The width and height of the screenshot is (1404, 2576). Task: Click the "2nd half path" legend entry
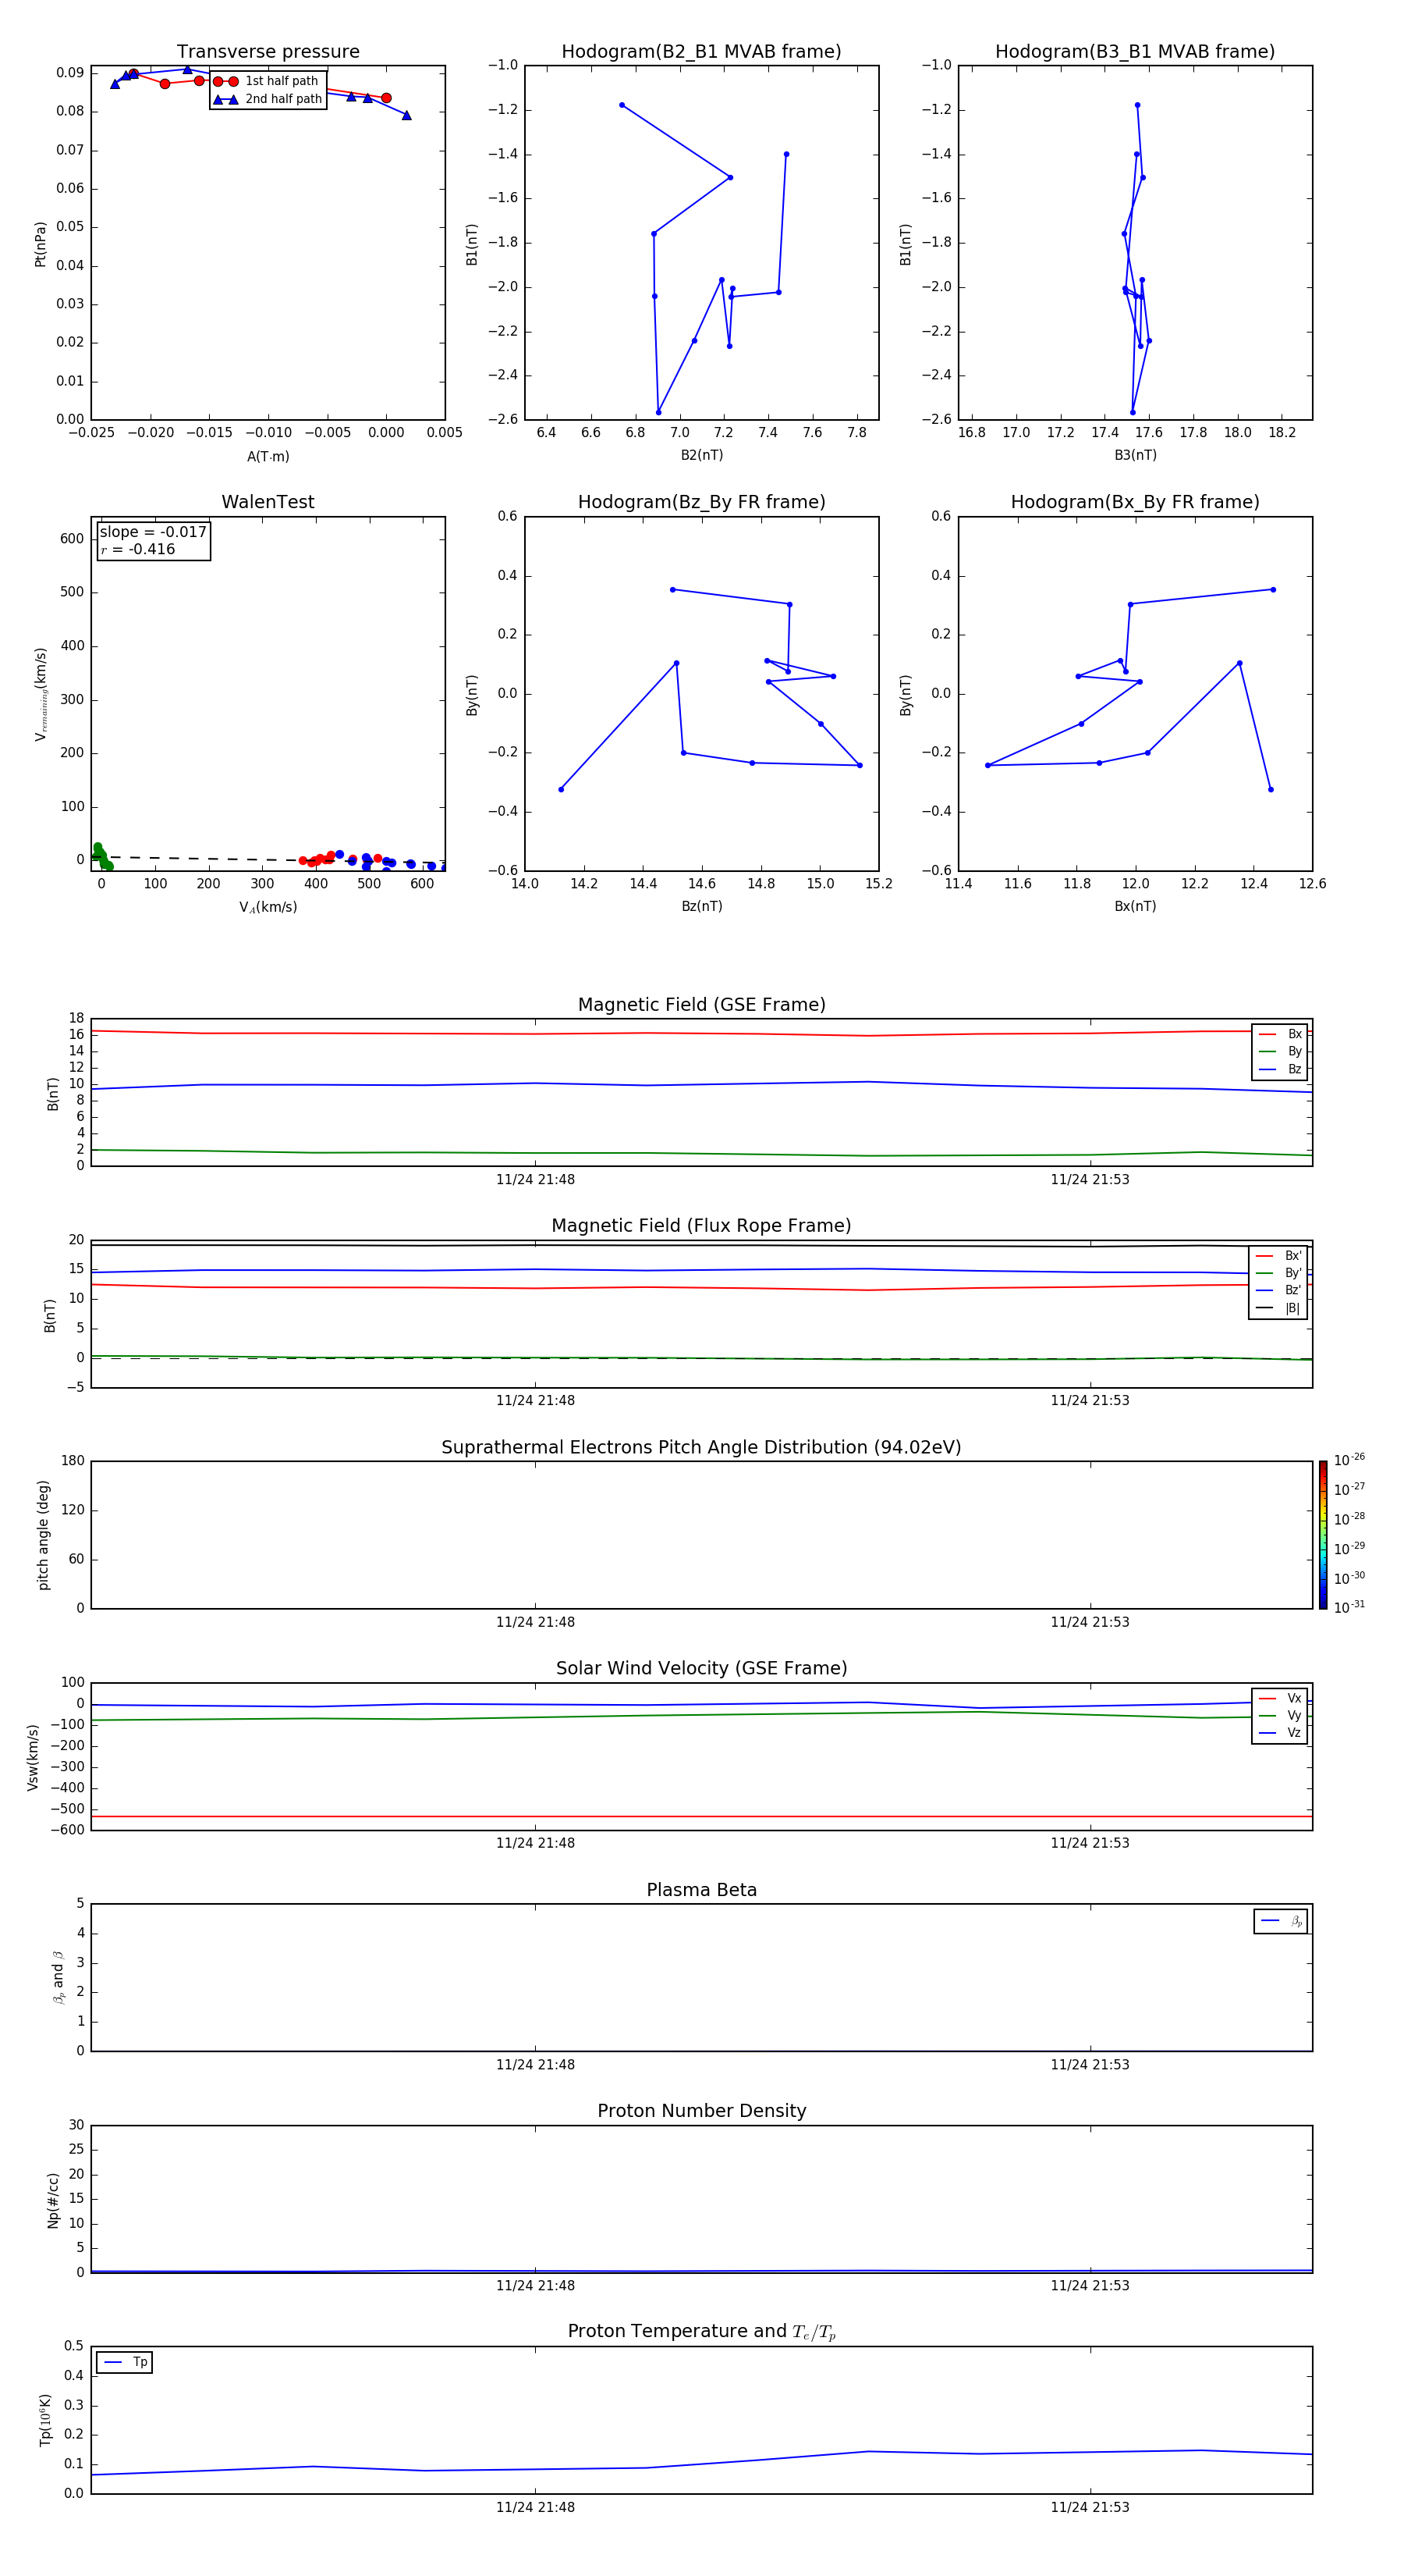pyautogui.click(x=268, y=99)
